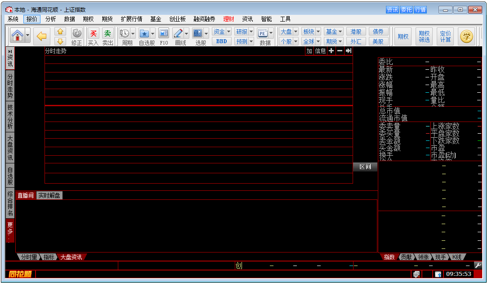Click the 期权筛选 button
This screenshot has width=488, height=284.
[x=424, y=36]
